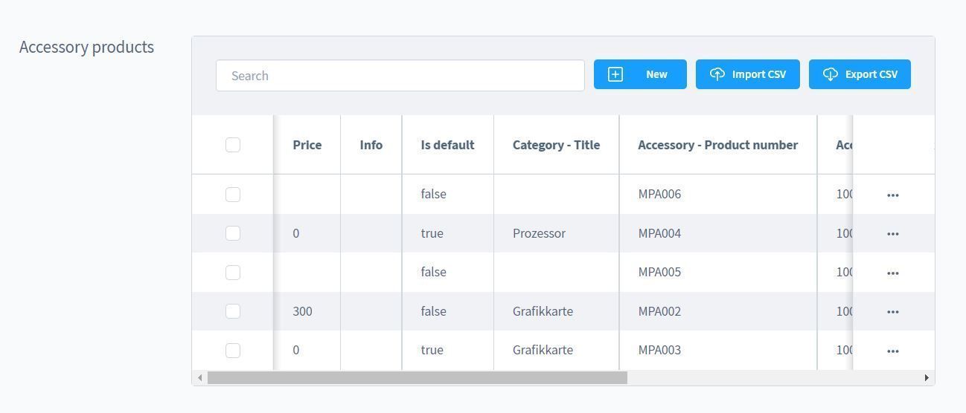Open actions menu for MPA006 row
Viewport: 966px width, 413px height.
892,195
